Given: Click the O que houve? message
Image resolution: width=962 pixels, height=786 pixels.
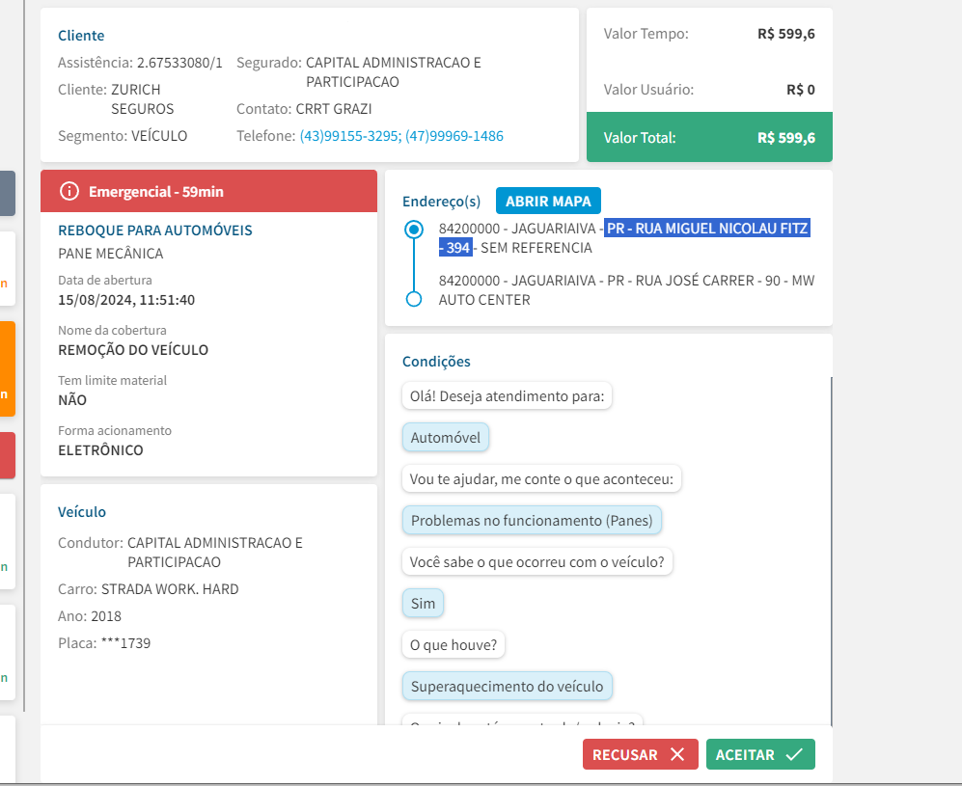Looking at the screenshot, I should click(x=454, y=645).
